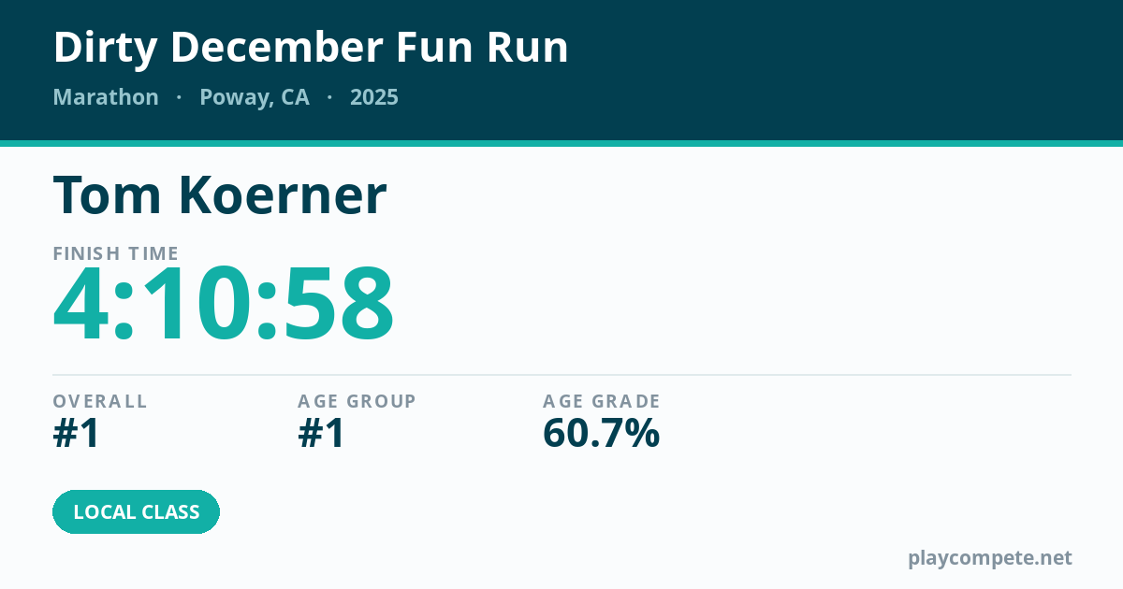Click the age group rank #1
1123x589 pixels.
322,434
